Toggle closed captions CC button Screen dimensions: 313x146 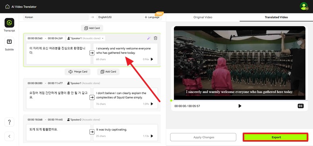point(301,106)
